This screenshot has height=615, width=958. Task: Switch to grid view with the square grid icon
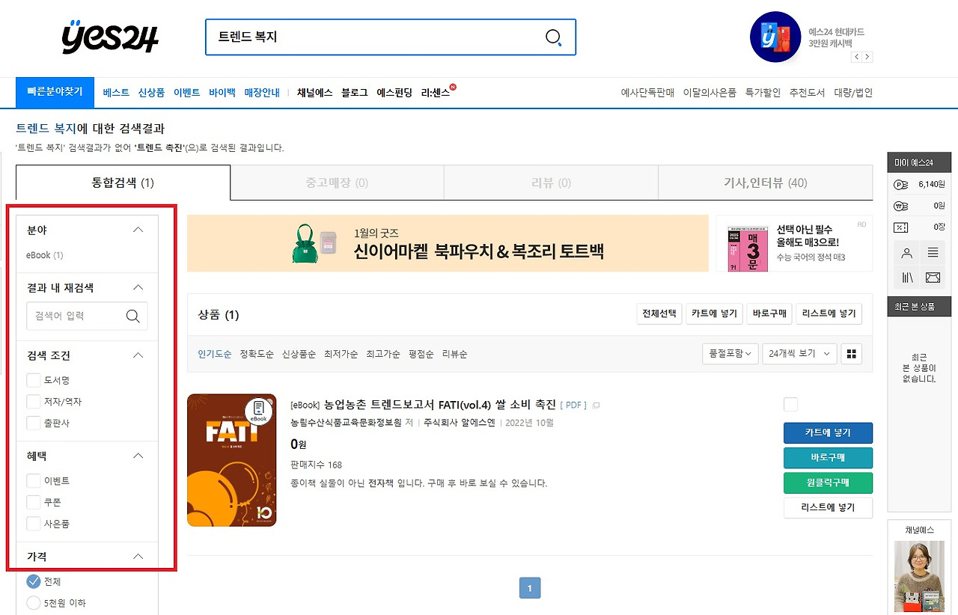[852, 353]
